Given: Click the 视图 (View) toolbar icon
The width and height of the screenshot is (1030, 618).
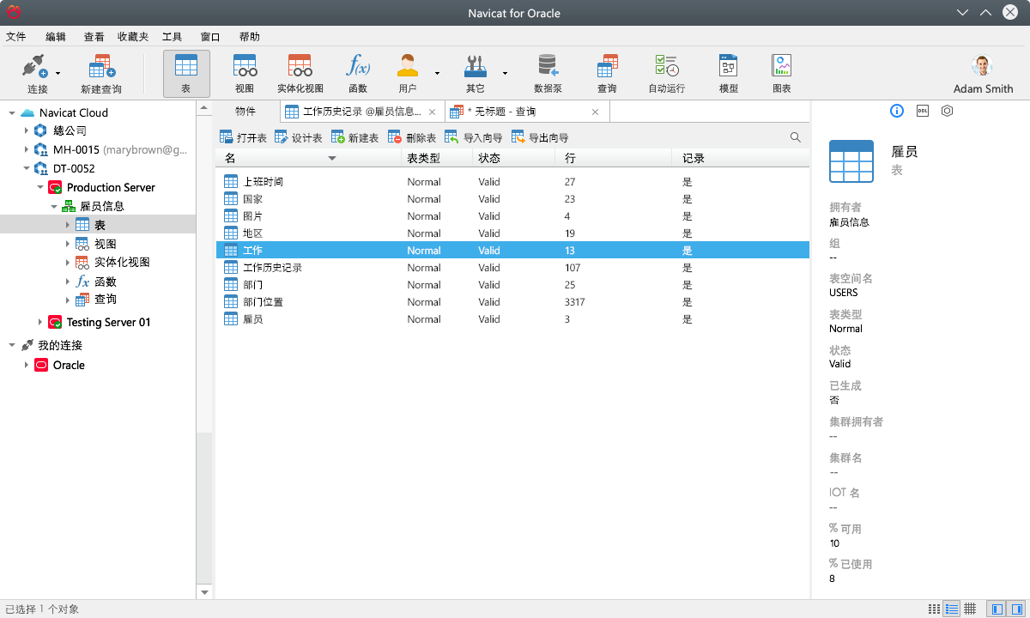Looking at the screenshot, I should coord(245,73).
